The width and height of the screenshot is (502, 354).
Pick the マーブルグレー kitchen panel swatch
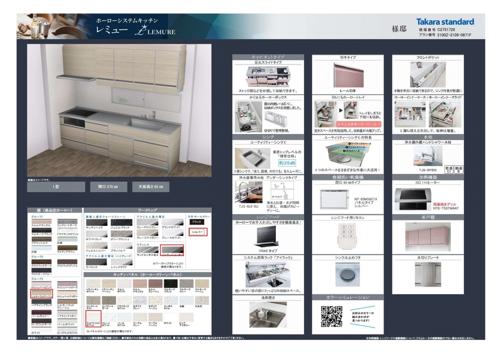click(140, 317)
